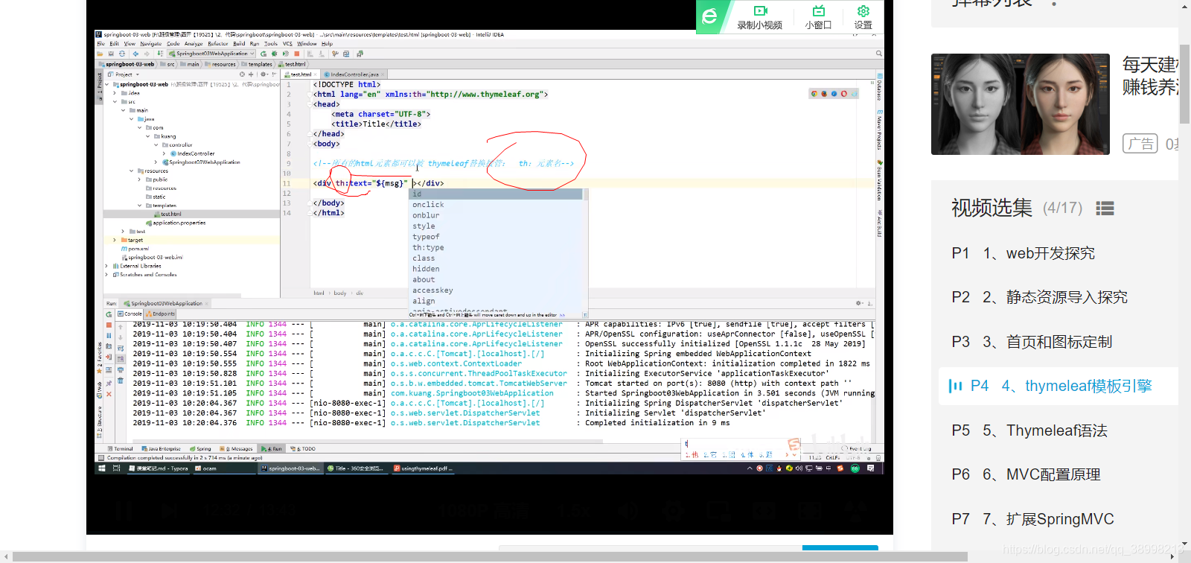Click the Project panel gear icon
This screenshot has height=563, width=1191.
coord(264,74)
